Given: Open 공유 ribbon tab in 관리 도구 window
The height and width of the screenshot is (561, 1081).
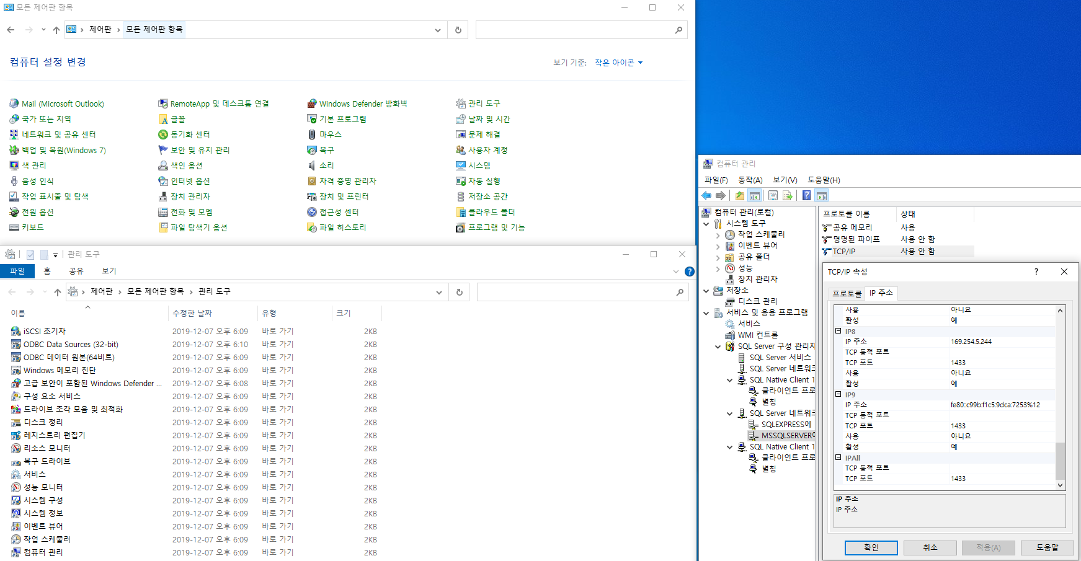Looking at the screenshot, I should (x=76, y=272).
